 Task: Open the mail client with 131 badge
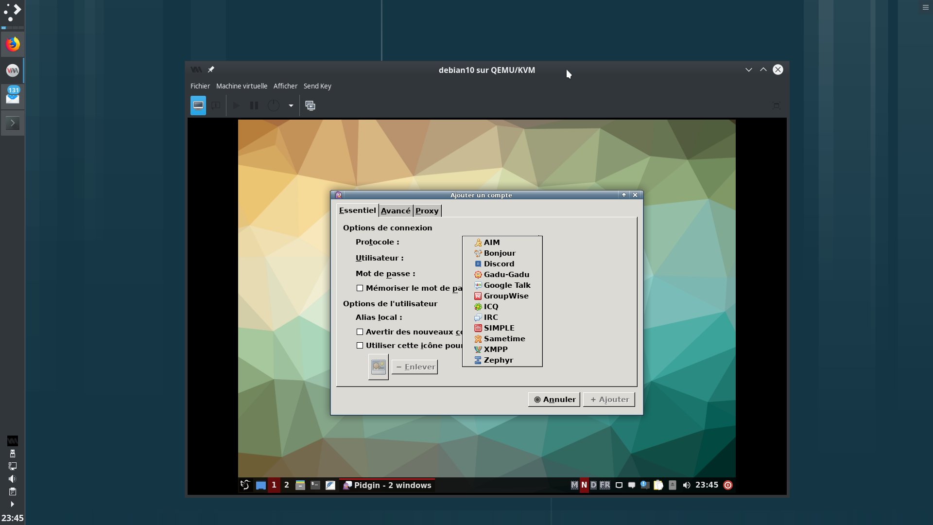(x=13, y=96)
